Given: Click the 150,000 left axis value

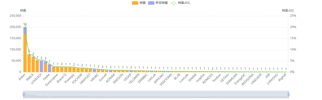Looking at the screenshot, I should (15, 38).
